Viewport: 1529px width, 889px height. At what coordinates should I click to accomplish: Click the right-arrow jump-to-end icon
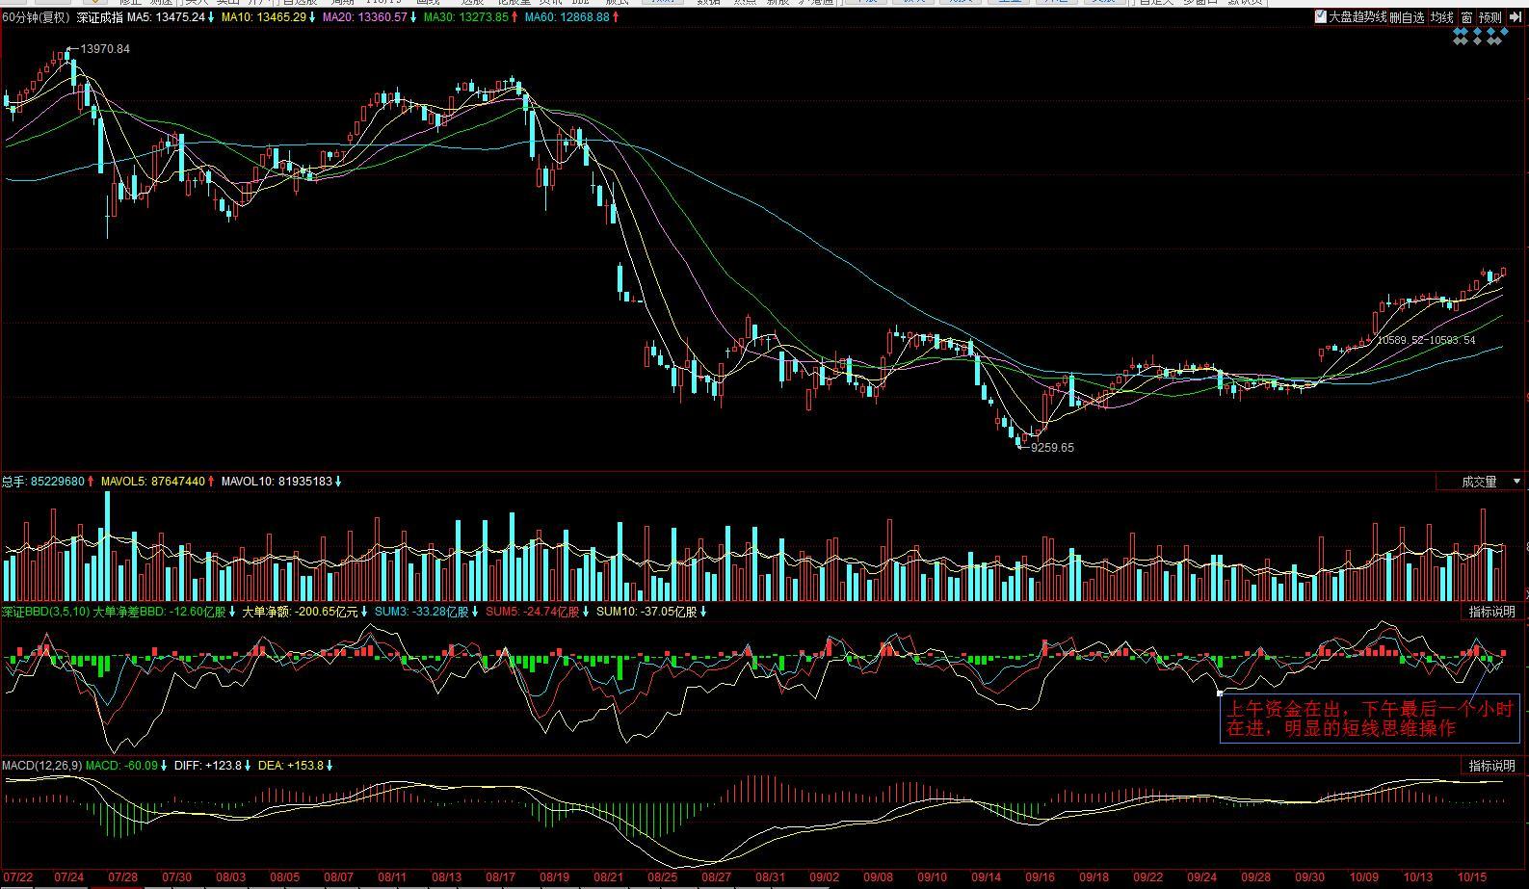click(1515, 17)
